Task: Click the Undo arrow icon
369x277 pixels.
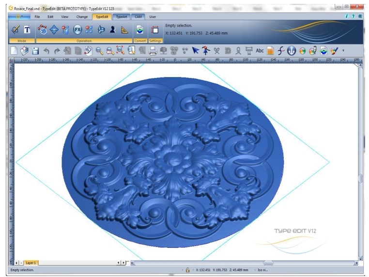Action: [46, 51]
